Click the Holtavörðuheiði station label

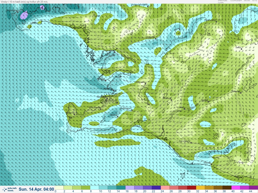coord(139,5)
